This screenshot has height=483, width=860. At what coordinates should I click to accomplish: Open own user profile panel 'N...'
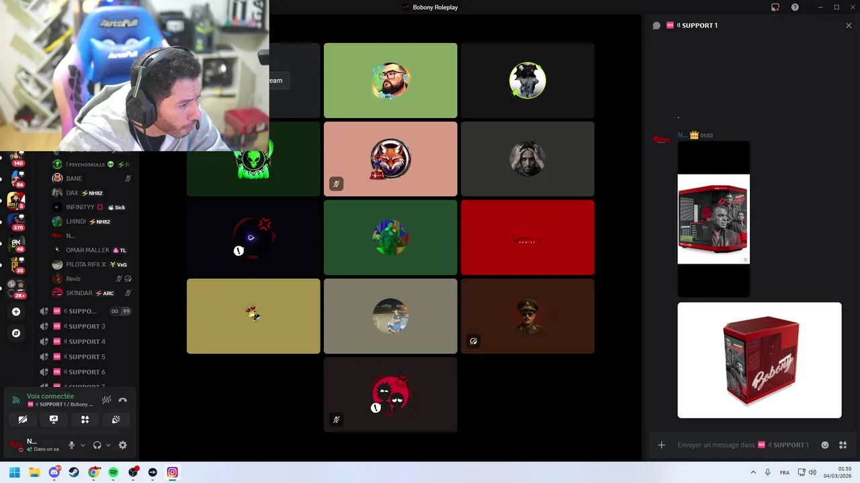point(35,445)
